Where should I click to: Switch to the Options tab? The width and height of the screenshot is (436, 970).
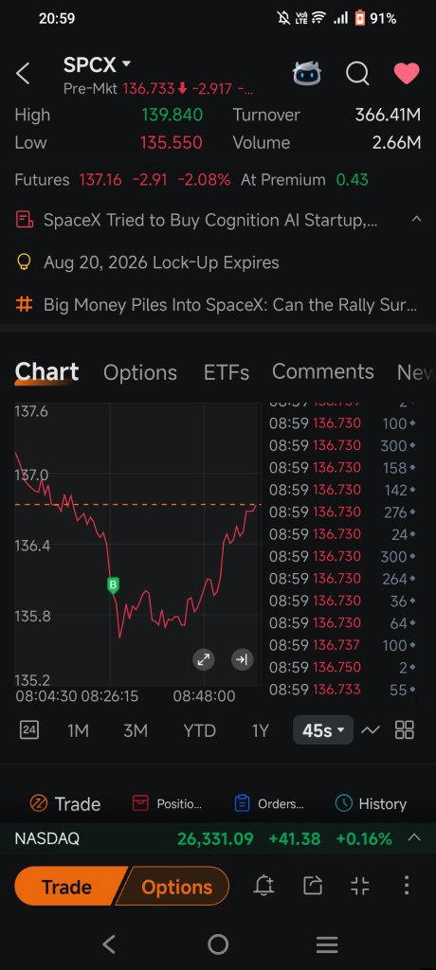140,372
